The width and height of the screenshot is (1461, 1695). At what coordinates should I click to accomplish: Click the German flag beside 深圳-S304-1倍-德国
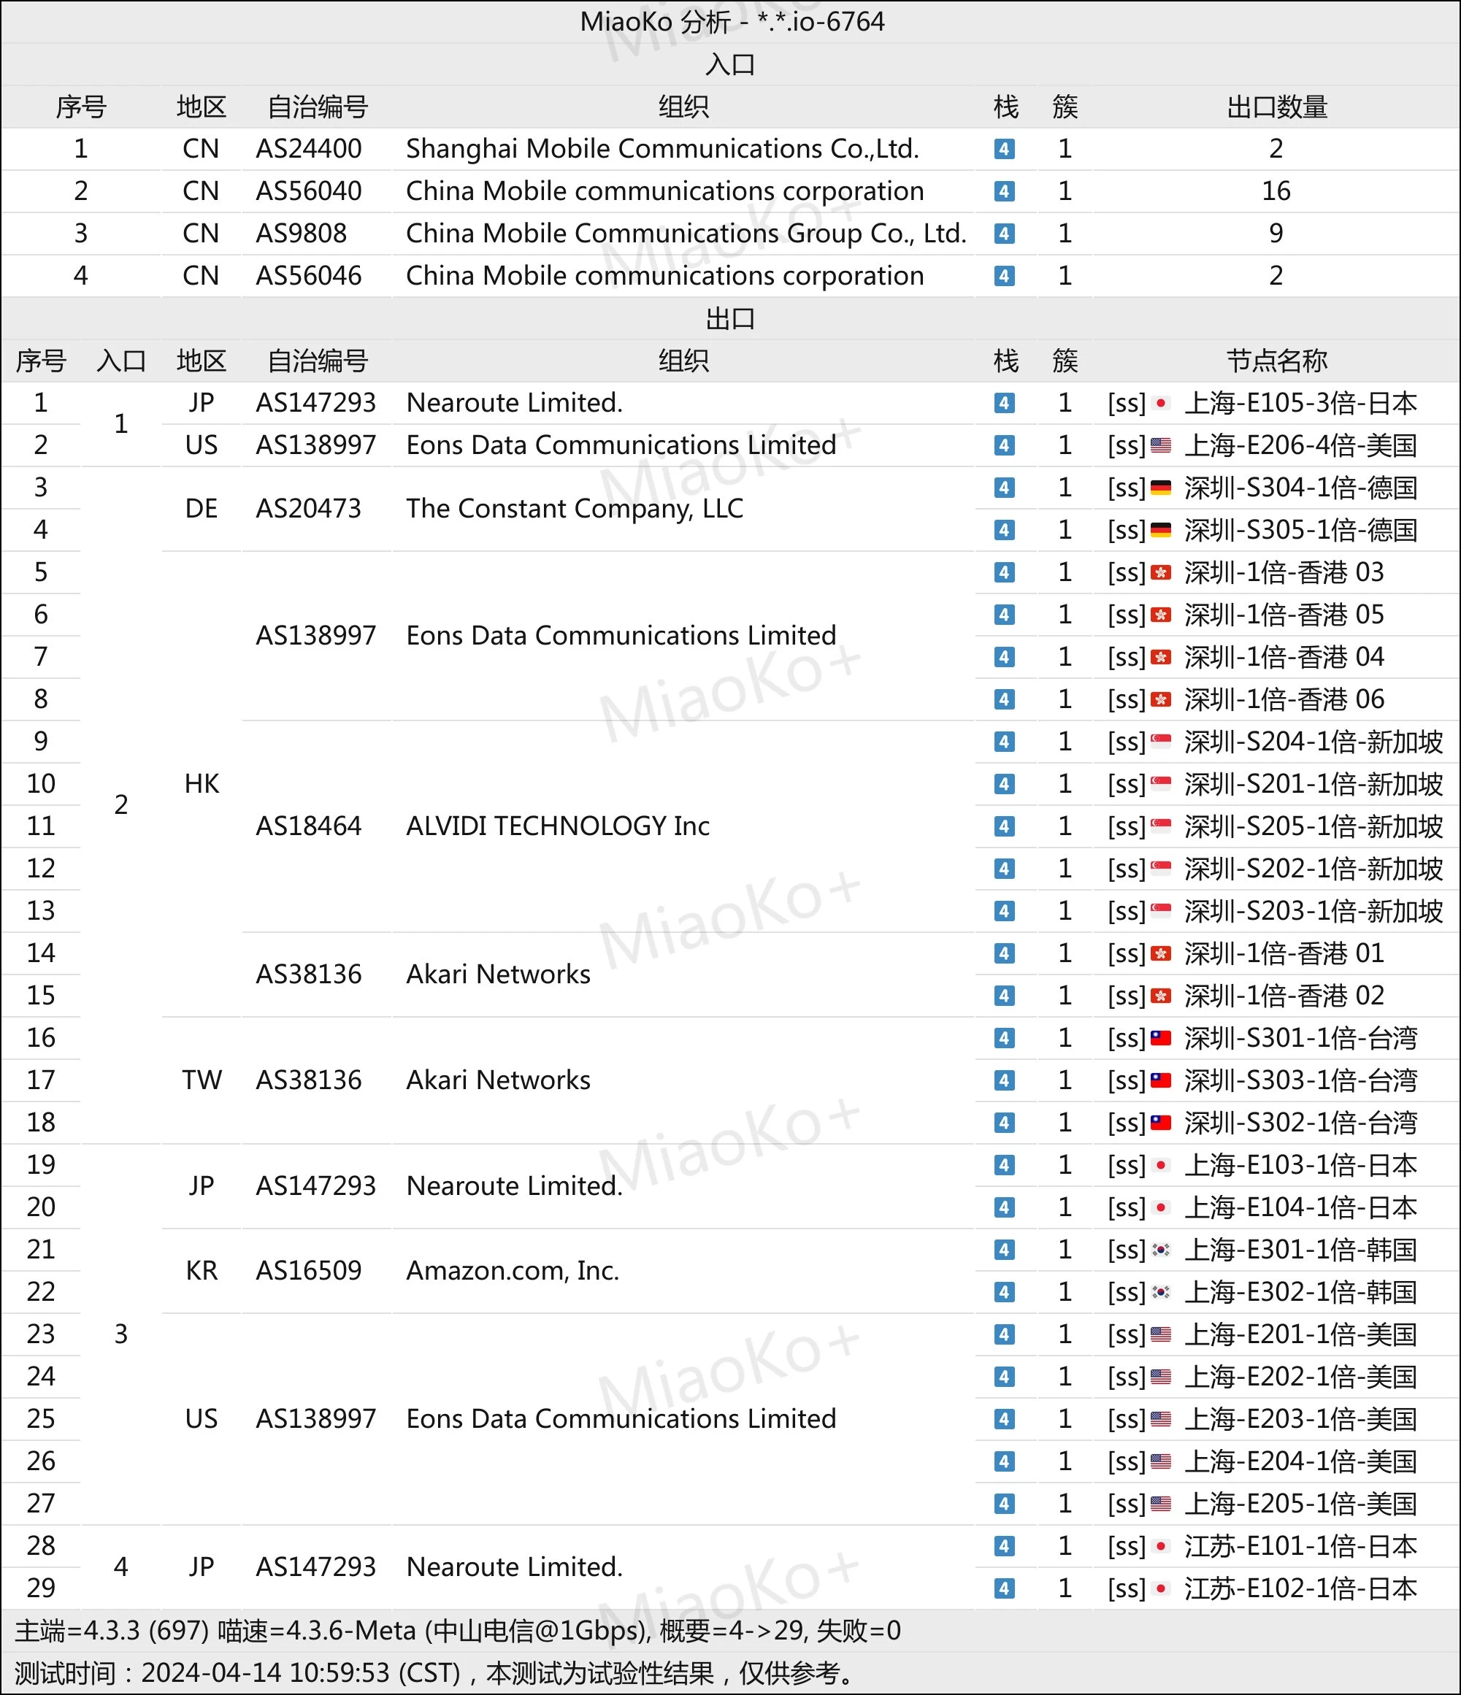tap(1160, 488)
